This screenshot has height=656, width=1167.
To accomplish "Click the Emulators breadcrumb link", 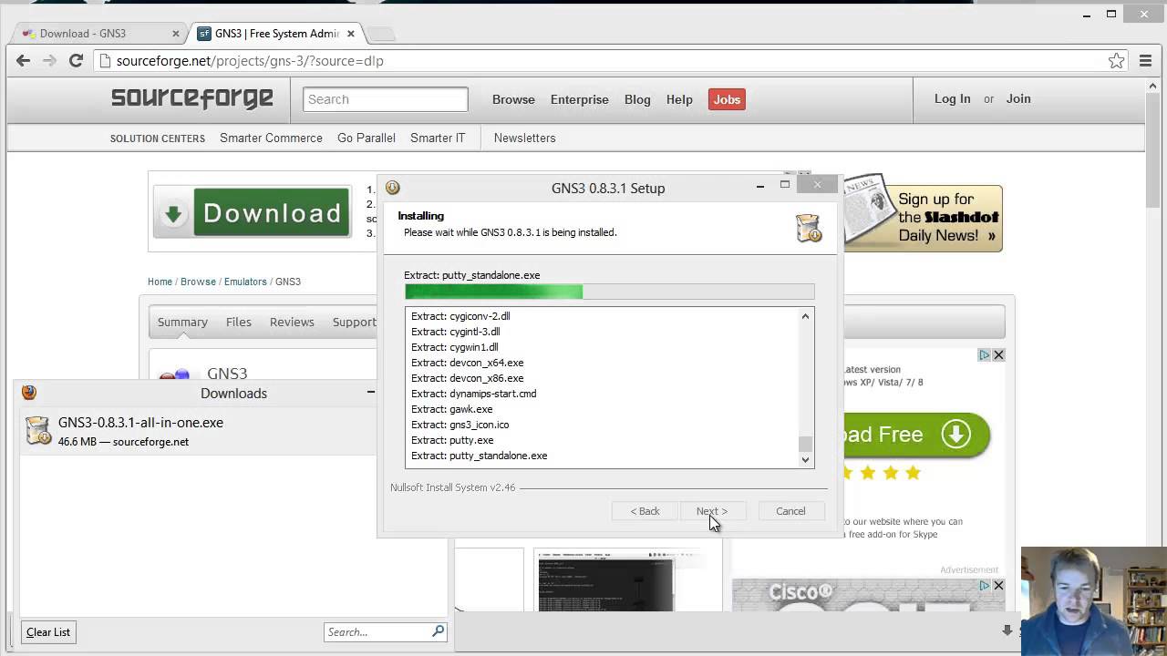I will (245, 282).
